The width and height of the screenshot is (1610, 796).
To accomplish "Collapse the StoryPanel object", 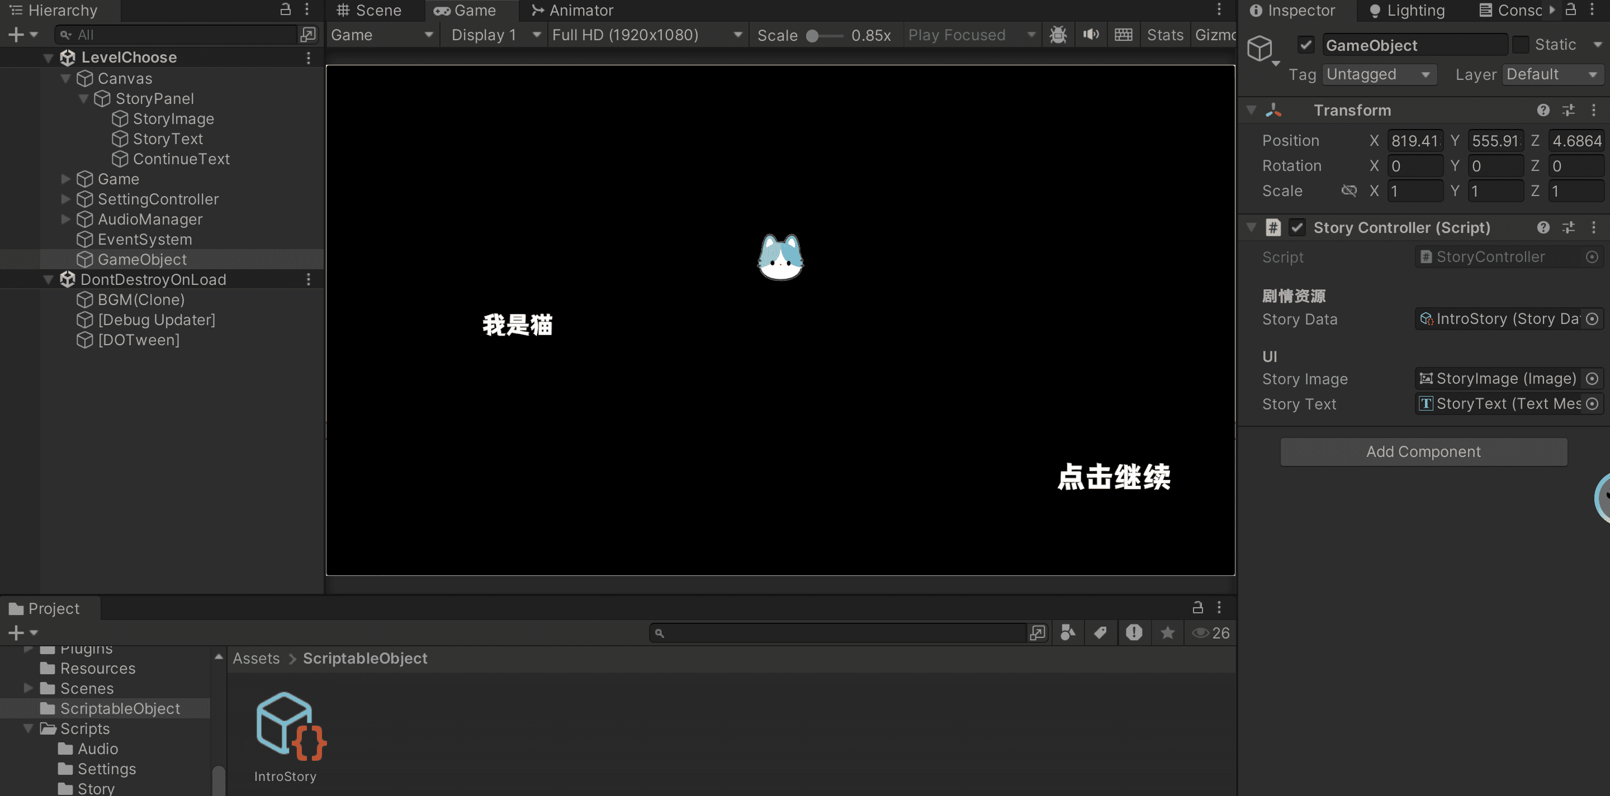I will pos(83,99).
